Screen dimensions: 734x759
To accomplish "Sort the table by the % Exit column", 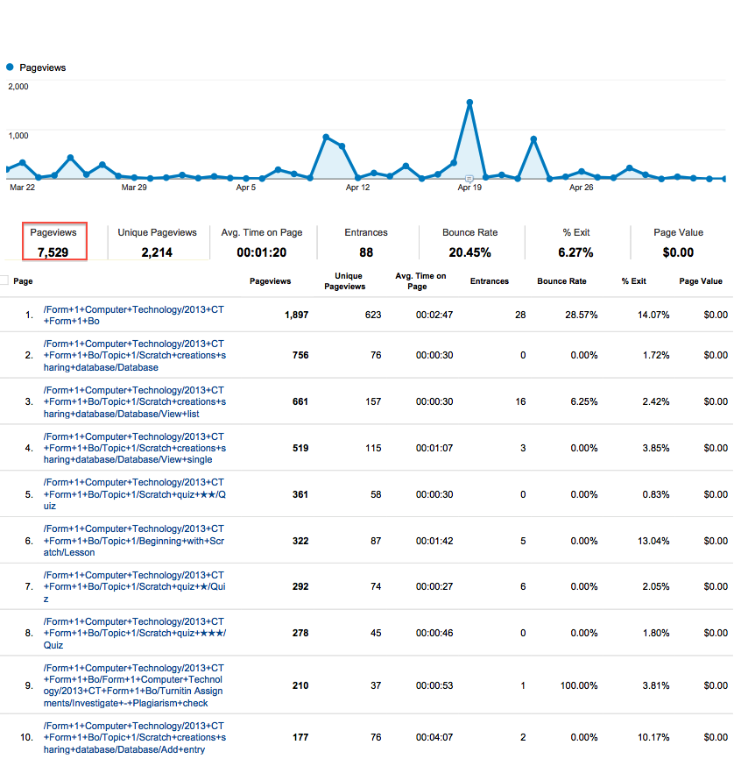I will point(633,280).
